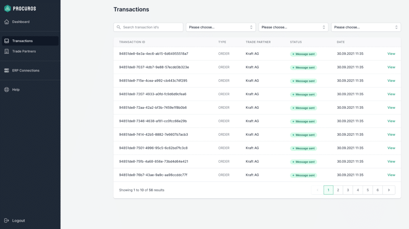Focus the Search transaction id's field
Viewport: 409px width, 229px height.
tap(148, 27)
